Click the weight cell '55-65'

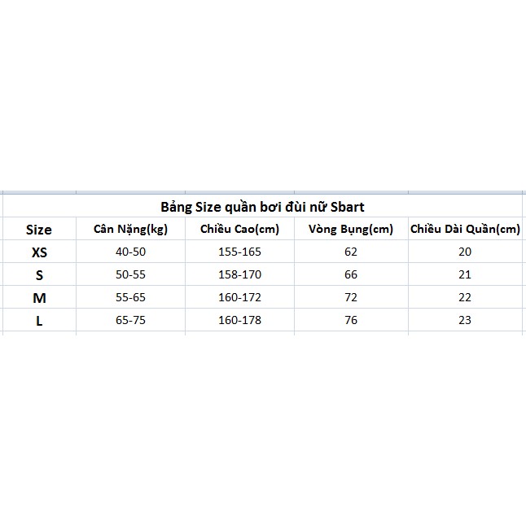pyautogui.click(x=130, y=298)
